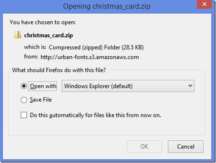Select the Save File radio button
The image size is (216, 163).
[x=24, y=100]
